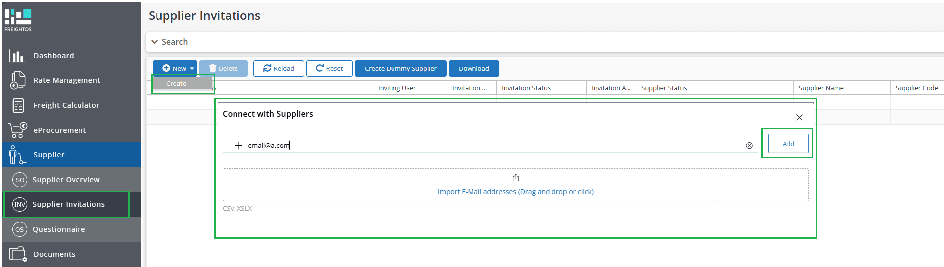Clear the email field with the circled X
944x267 pixels.
coord(749,145)
